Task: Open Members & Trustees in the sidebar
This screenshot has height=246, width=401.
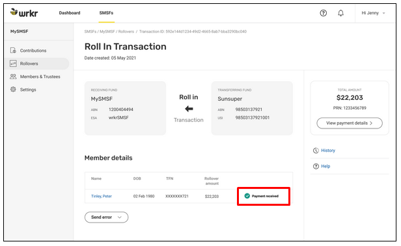Action: (x=40, y=77)
